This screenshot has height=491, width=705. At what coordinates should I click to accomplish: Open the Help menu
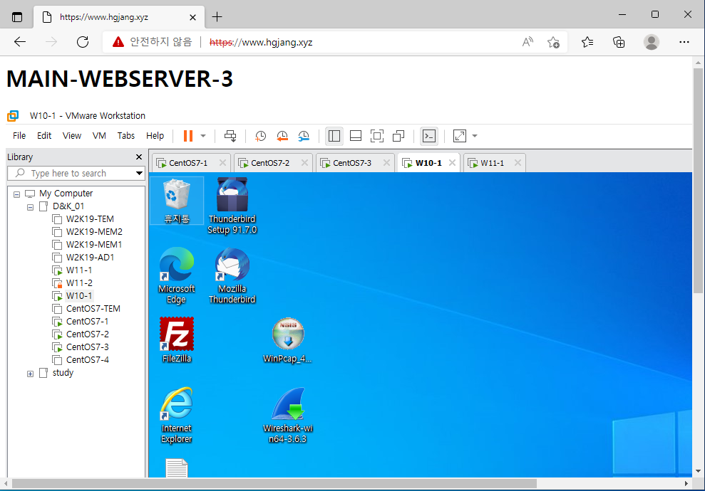coord(155,135)
